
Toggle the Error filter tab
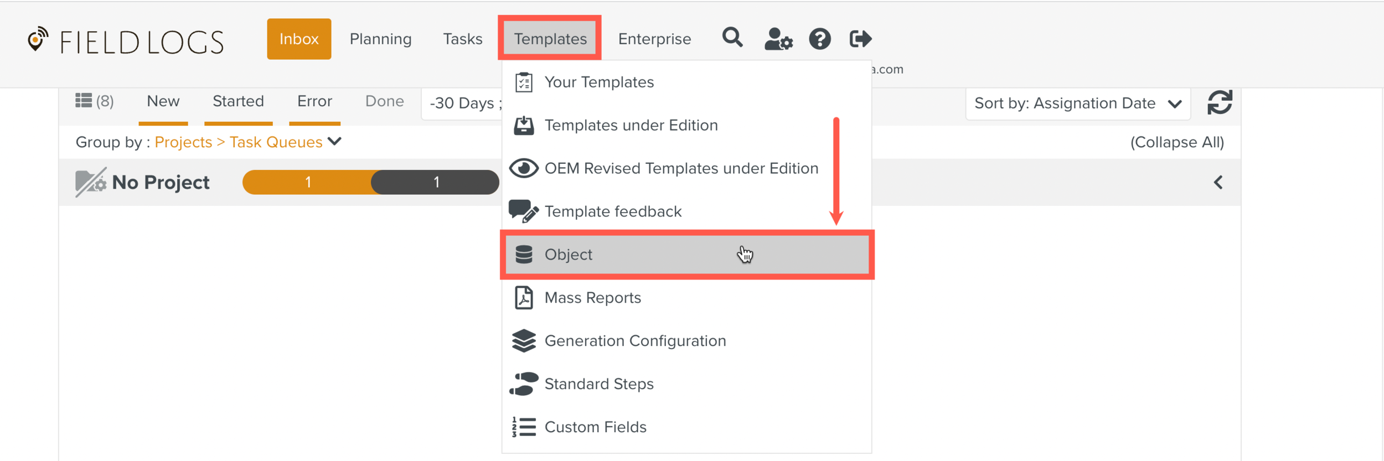[x=314, y=101]
